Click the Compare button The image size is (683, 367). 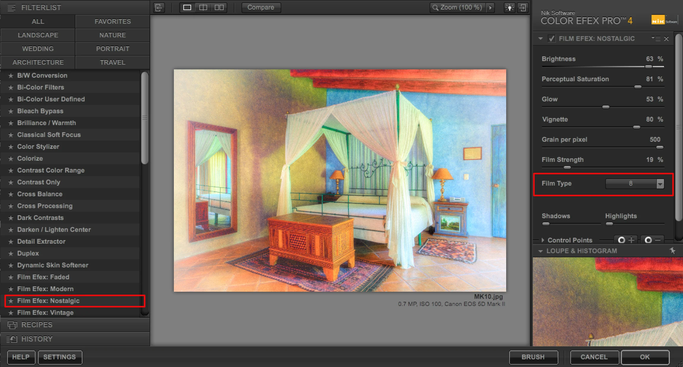click(x=261, y=7)
